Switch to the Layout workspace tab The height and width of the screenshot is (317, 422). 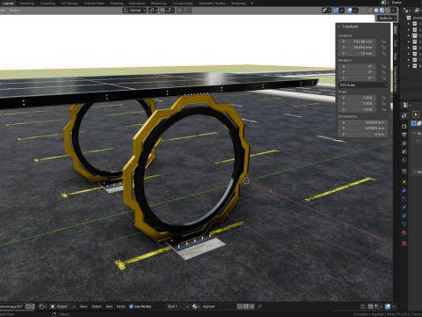tap(8, 4)
